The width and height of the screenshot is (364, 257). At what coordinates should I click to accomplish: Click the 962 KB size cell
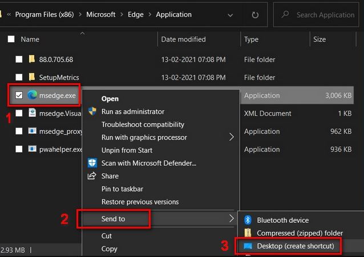point(341,131)
